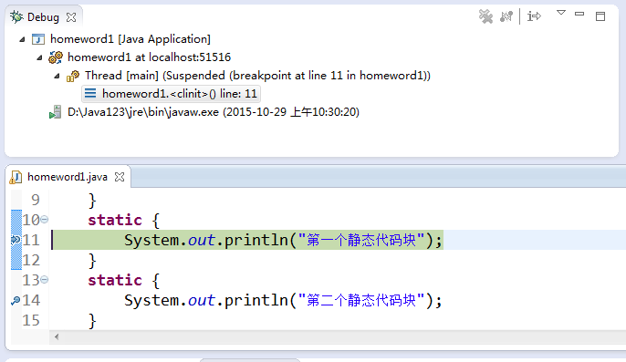This screenshot has height=362, width=626.
Task: Click the string "第二个静态代码块"
Action: [361, 300]
